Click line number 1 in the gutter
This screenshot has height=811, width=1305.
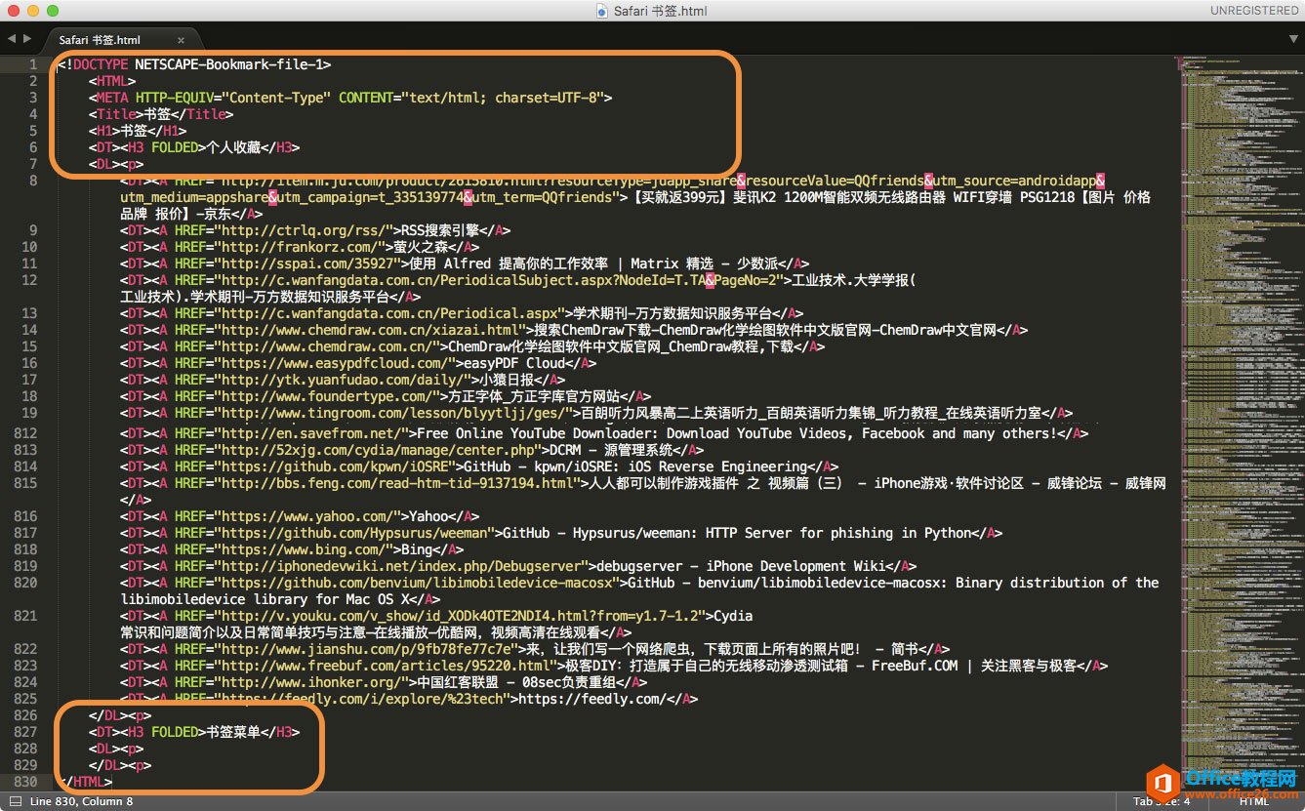pos(33,64)
